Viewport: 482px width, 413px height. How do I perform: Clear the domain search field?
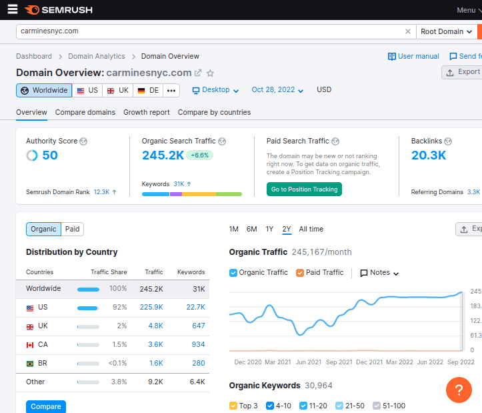407,31
